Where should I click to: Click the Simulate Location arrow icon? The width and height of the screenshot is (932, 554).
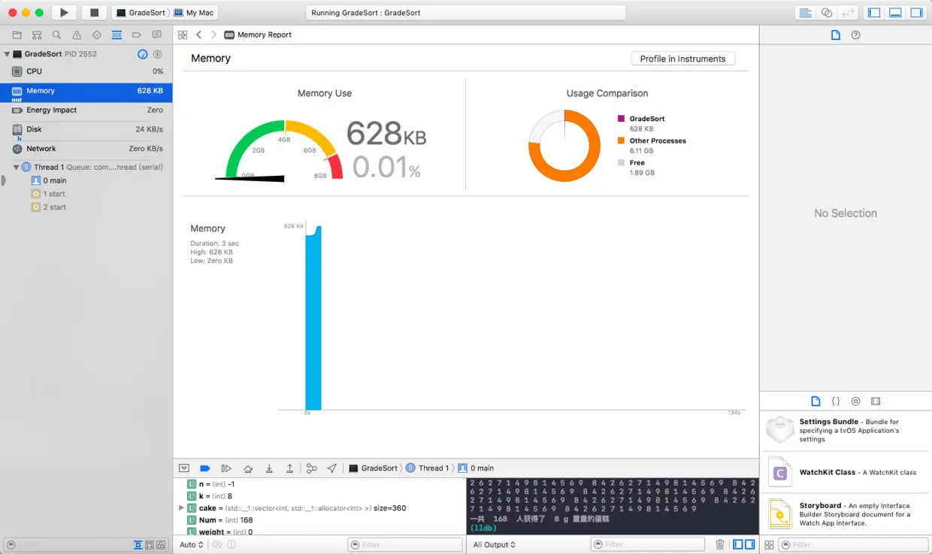(x=332, y=468)
